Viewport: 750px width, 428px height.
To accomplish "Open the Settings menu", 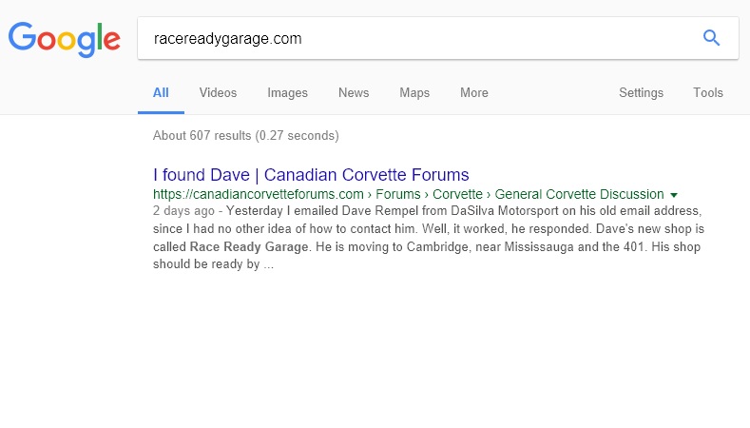I will [x=641, y=93].
